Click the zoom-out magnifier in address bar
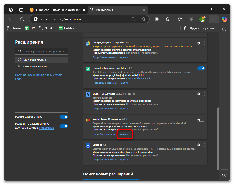 coord(133,19)
